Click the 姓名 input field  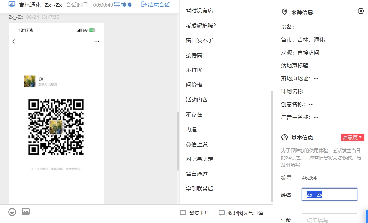[330, 194]
